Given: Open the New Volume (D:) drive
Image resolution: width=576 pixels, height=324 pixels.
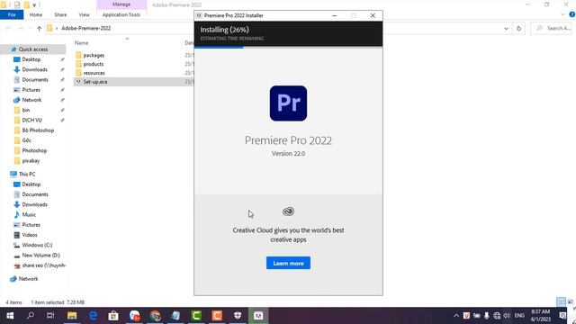Looking at the screenshot, I should point(40,255).
